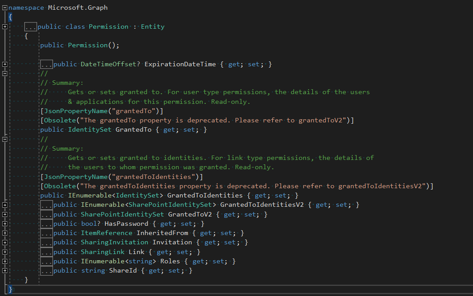The image size is (473, 296).
Task: Click IEnumerable<IdentitySet> type name
Action: pyautogui.click(x=116, y=196)
